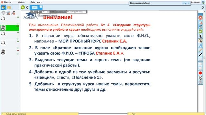Click the Ведущий undefined presenter panel title
Viewport: 206px width, 115px height.
click(140, 3)
